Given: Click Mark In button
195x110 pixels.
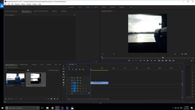Looking at the screenshot, I should pyautogui.click(x=133, y=61).
